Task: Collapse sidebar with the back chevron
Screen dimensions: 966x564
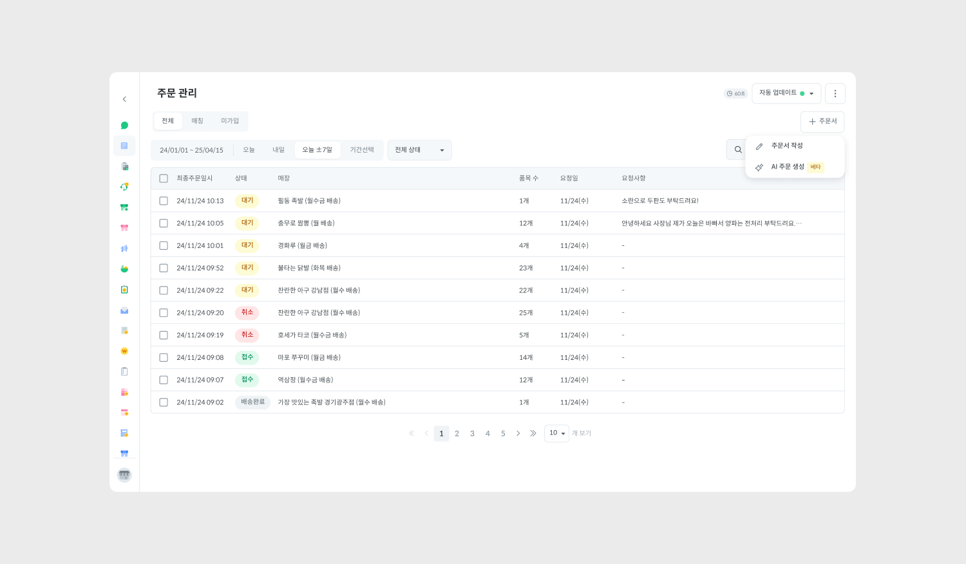Action: [x=124, y=99]
